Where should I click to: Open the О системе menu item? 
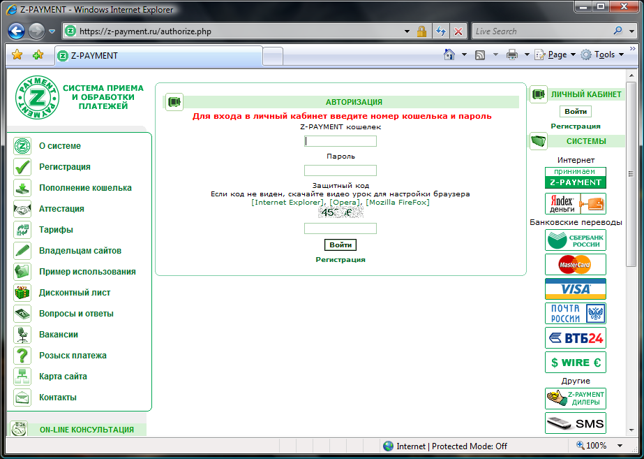[60, 146]
